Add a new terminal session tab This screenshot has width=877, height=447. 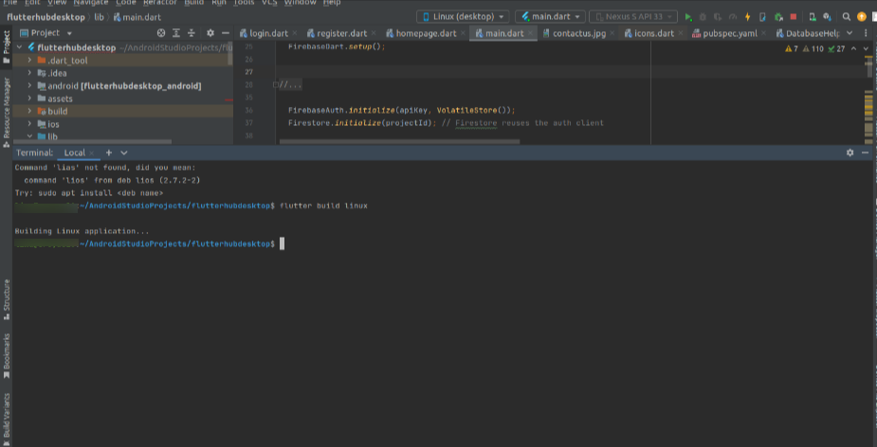[109, 152]
